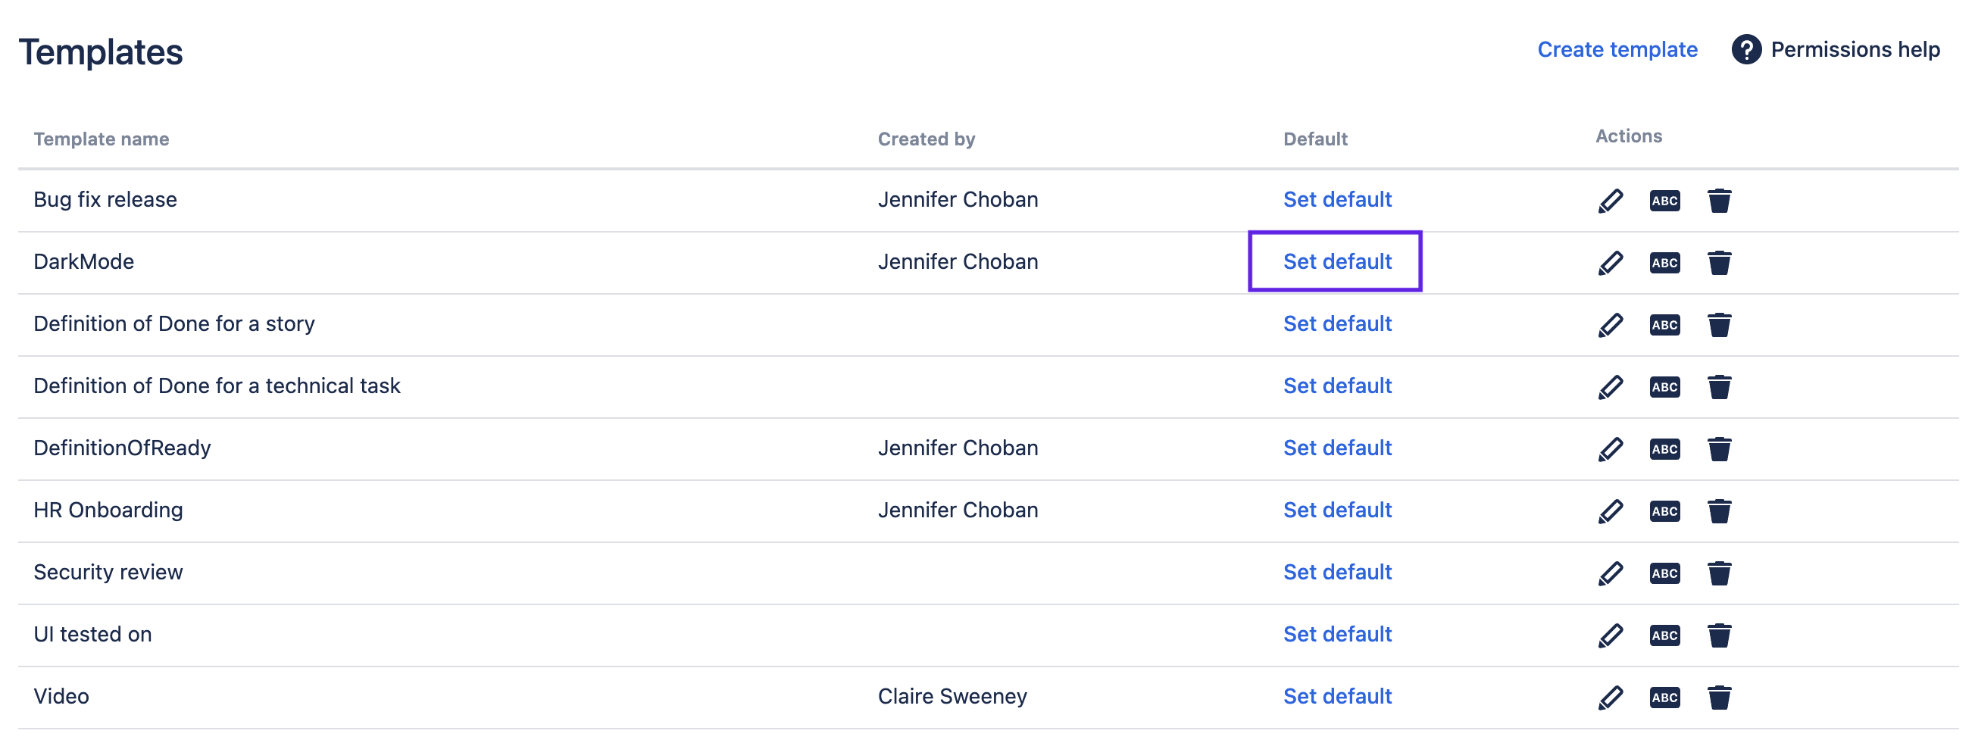Click ABC rename icon for UI tested on
1975x743 pixels.
tap(1664, 635)
